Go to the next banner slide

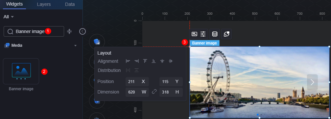pyautogui.click(x=312, y=82)
